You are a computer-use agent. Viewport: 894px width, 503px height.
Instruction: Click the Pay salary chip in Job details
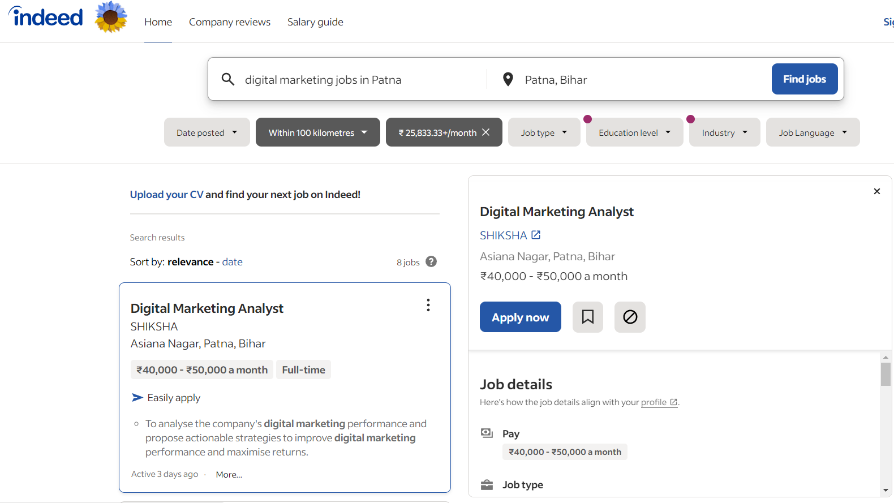point(565,452)
